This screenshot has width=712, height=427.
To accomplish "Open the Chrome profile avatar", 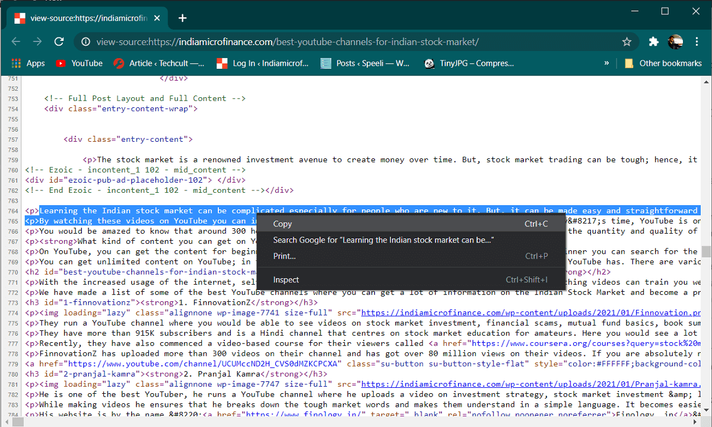I will (675, 42).
